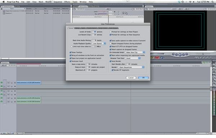
Task: Click the volume icon in the menu bar
Action: (194, 2)
